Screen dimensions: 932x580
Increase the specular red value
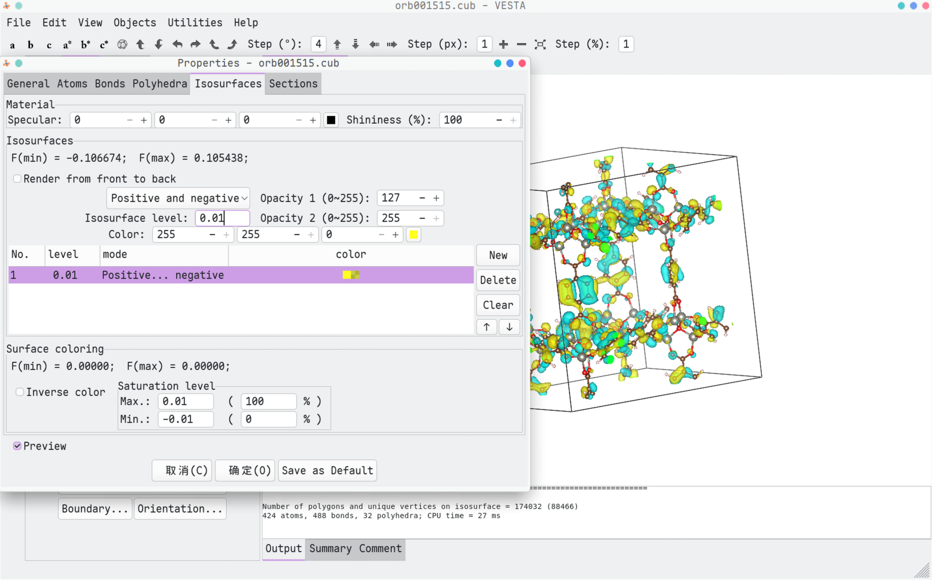[x=144, y=120]
